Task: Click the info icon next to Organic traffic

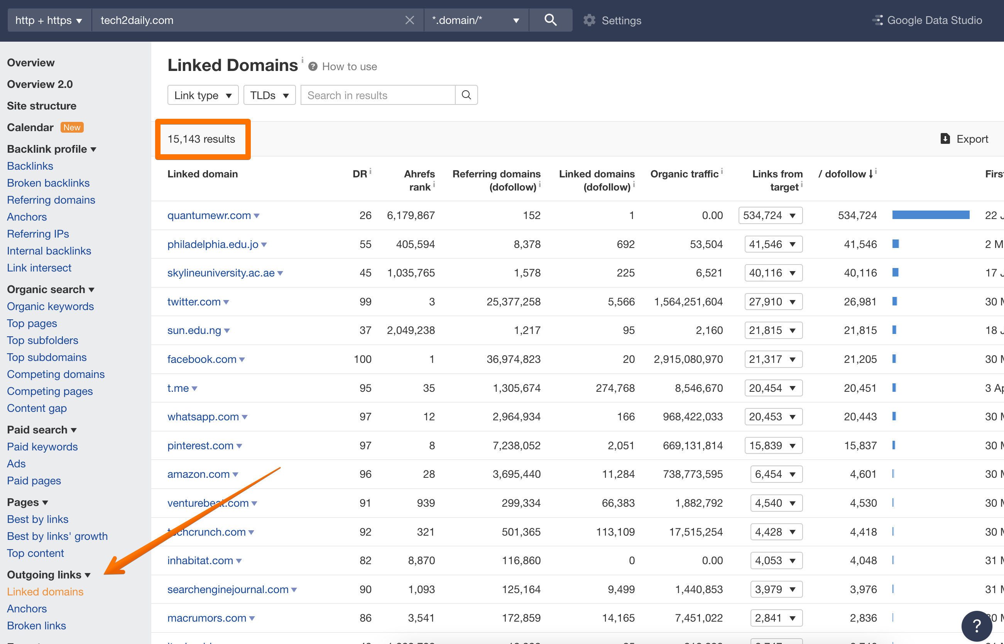Action: [x=721, y=172]
